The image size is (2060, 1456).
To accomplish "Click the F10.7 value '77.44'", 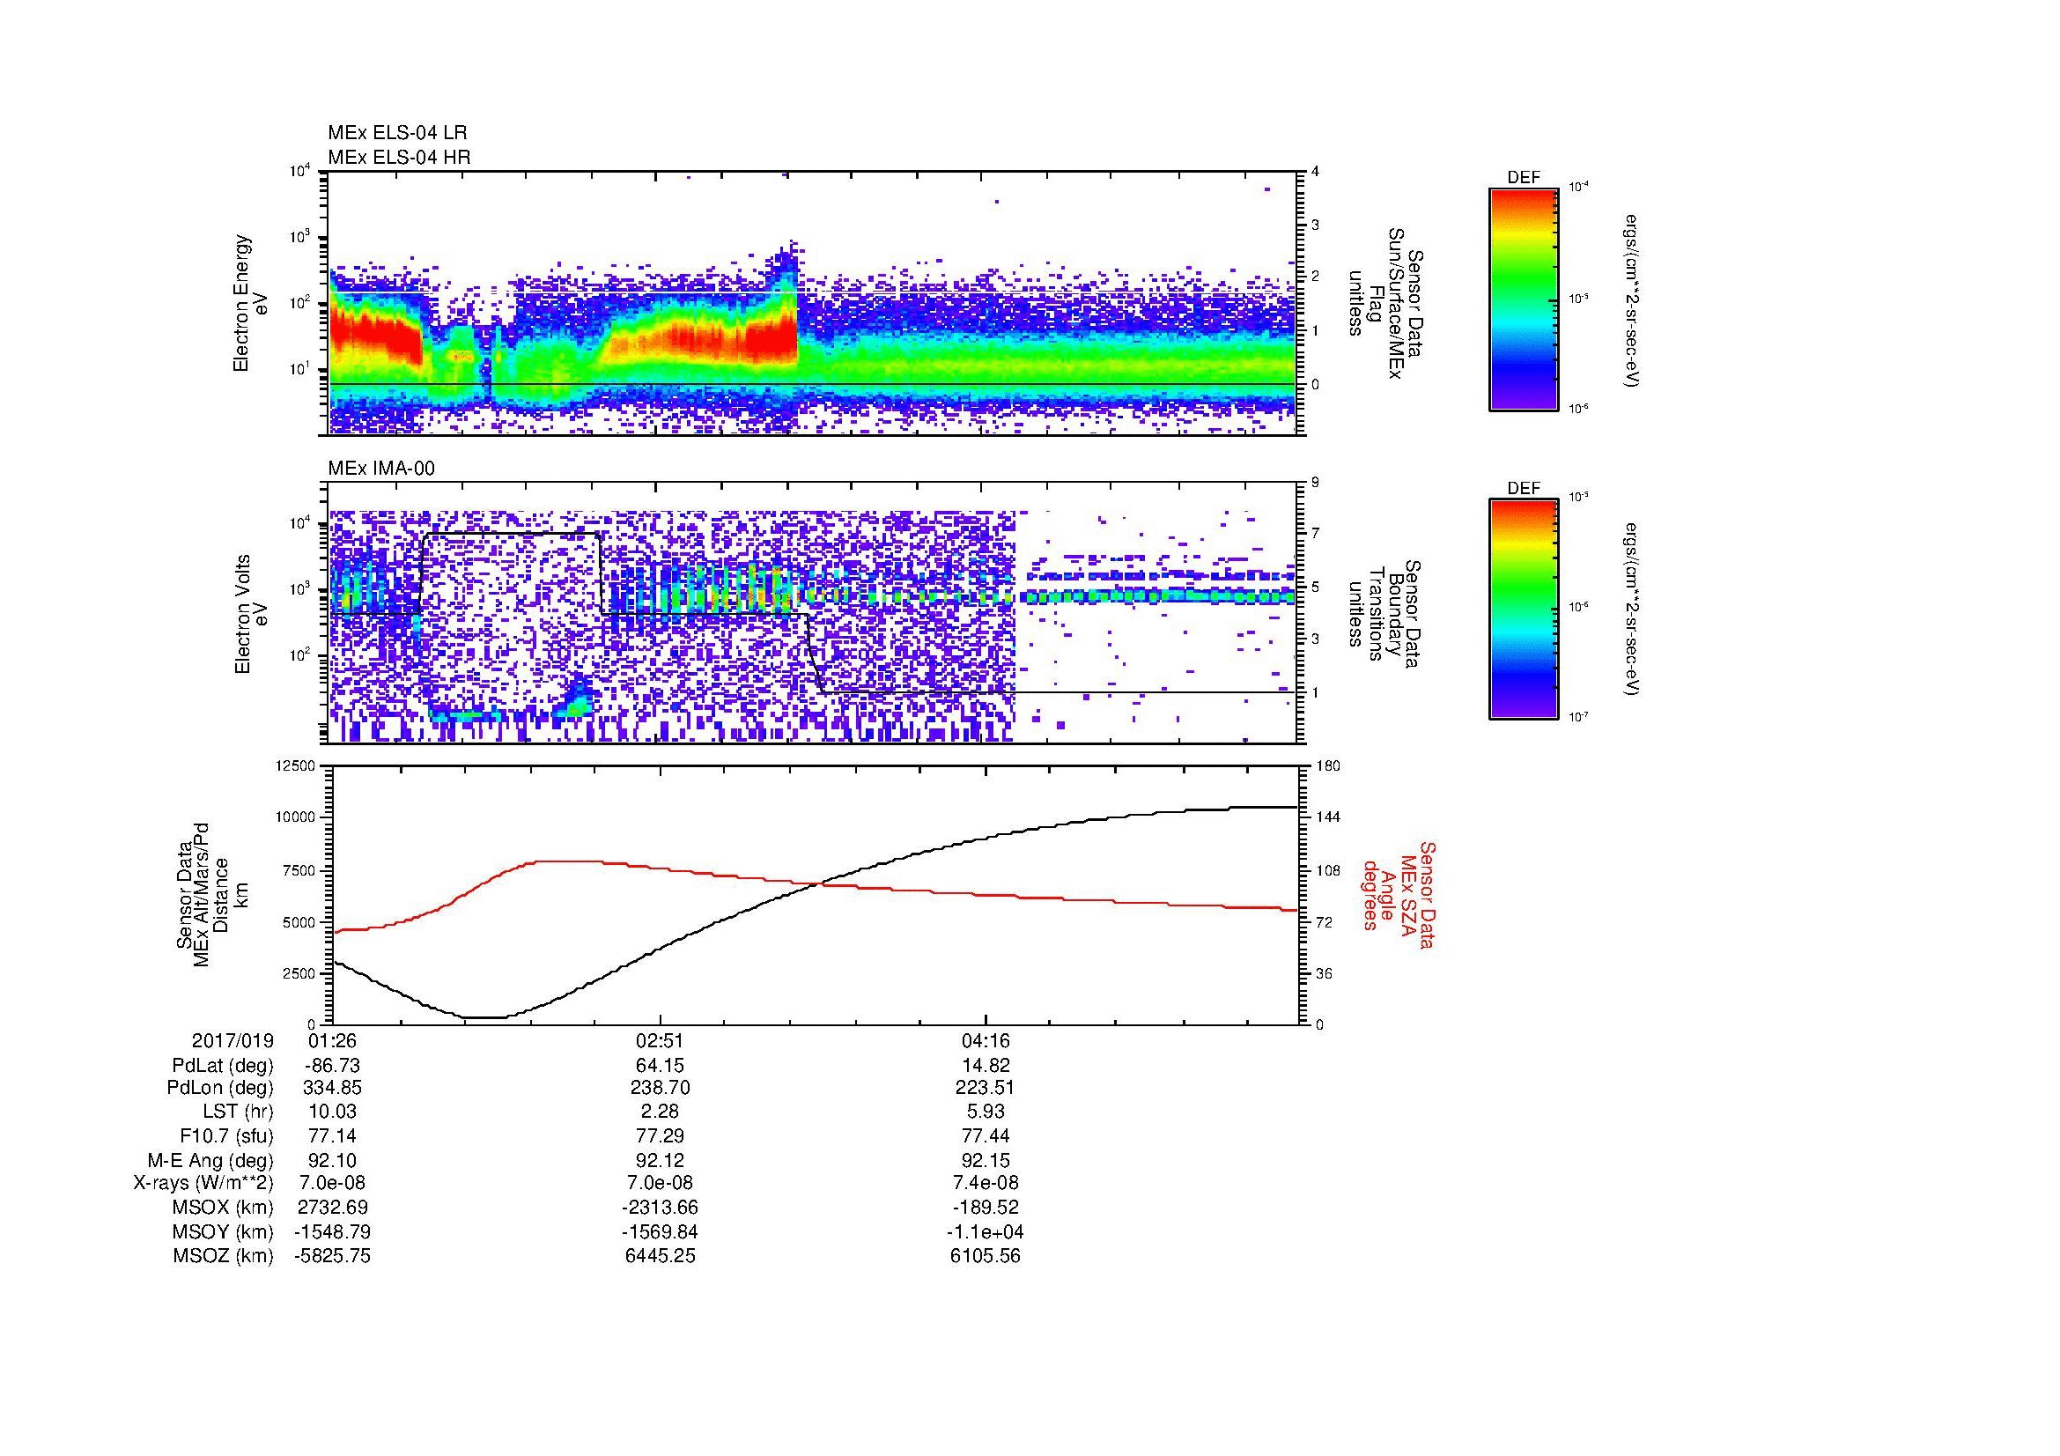I will (986, 1135).
